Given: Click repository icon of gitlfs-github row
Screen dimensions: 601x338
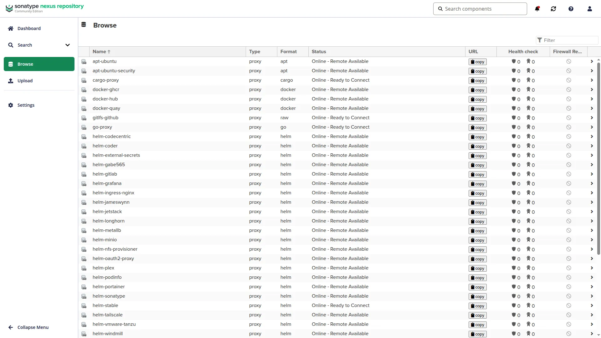Looking at the screenshot, I should (x=84, y=118).
